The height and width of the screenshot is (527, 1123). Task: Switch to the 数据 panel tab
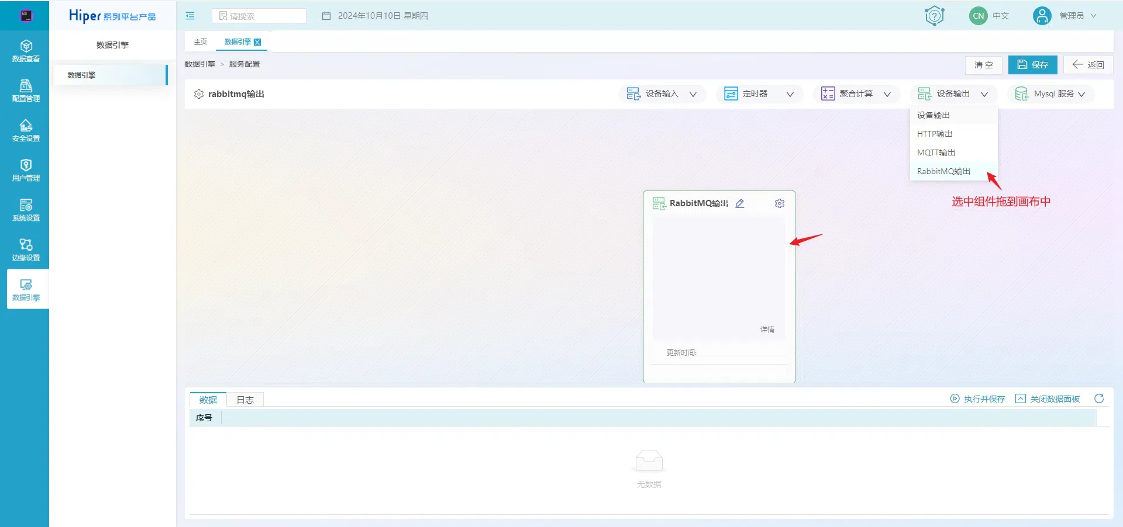click(x=208, y=400)
